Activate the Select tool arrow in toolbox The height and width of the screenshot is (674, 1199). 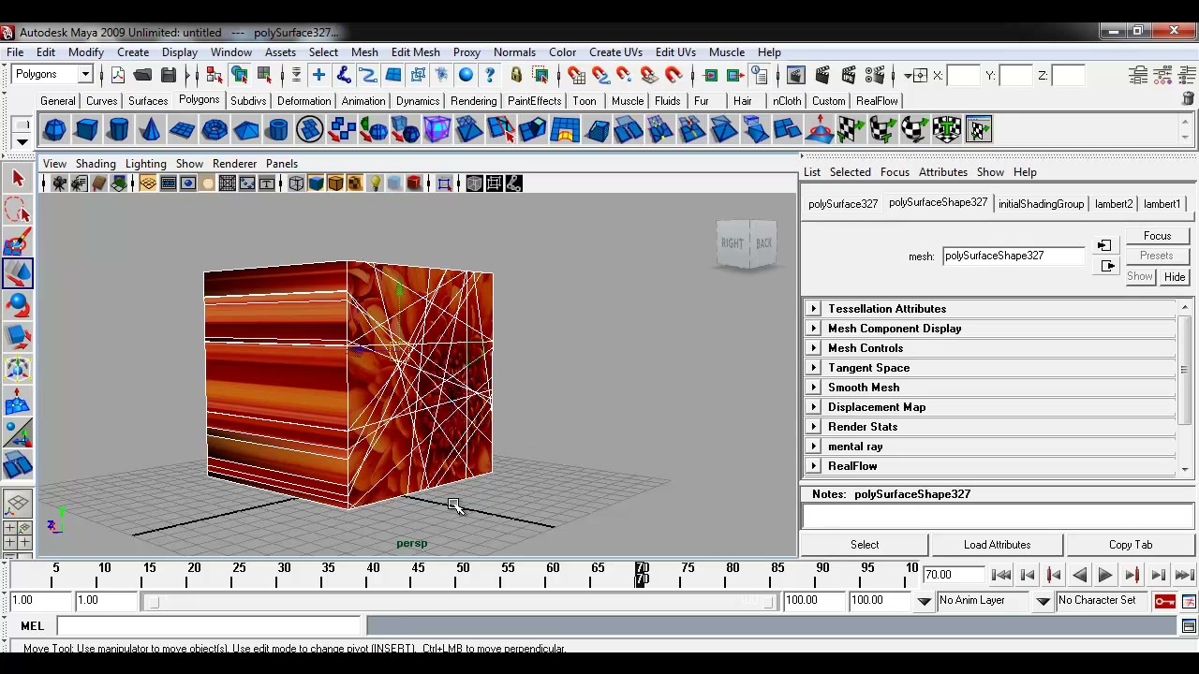pyautogui.click(x=17, y=178)
